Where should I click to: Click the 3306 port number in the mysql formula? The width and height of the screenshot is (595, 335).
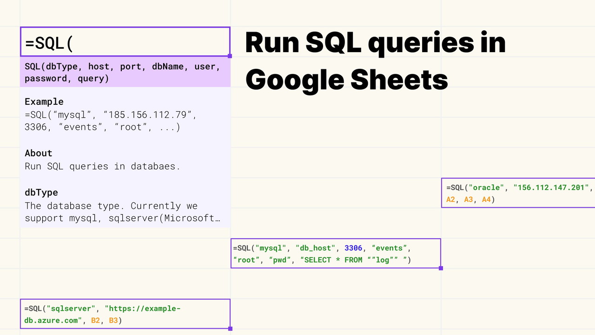(x=353, y=248)
